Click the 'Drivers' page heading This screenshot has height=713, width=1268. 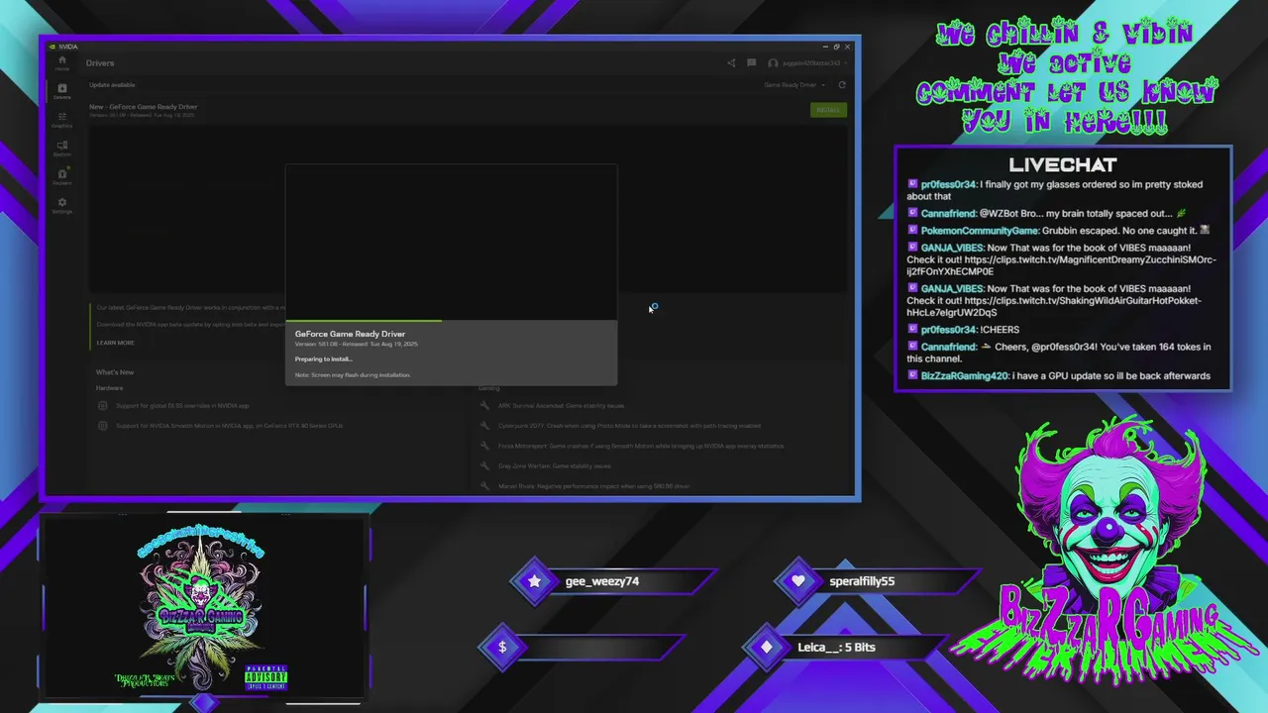(x=100, y=63)
